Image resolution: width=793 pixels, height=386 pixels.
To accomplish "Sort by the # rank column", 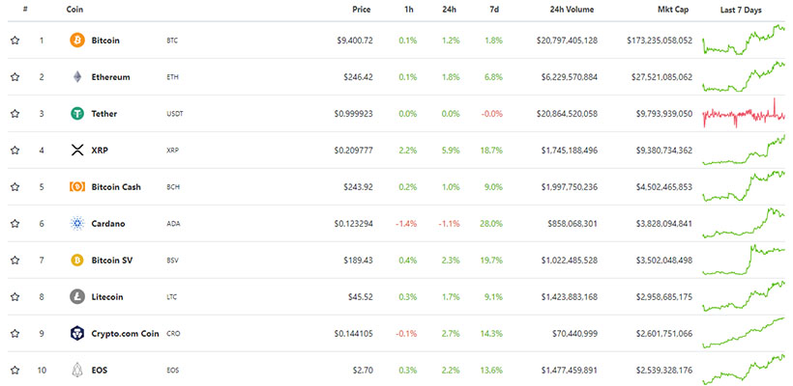I will 25,9.
